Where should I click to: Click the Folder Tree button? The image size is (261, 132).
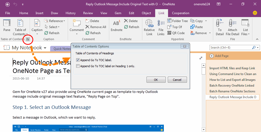coord(178,21)
